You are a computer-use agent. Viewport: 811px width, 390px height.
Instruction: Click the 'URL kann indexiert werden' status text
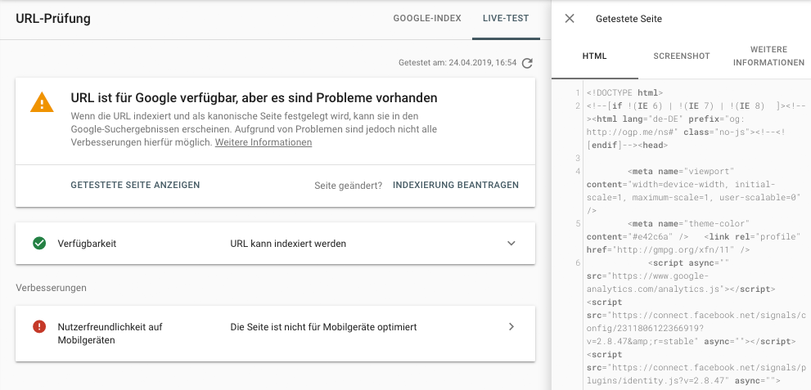(288, 244)
